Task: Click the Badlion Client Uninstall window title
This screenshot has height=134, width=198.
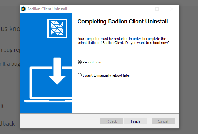Action: (47, 9)
